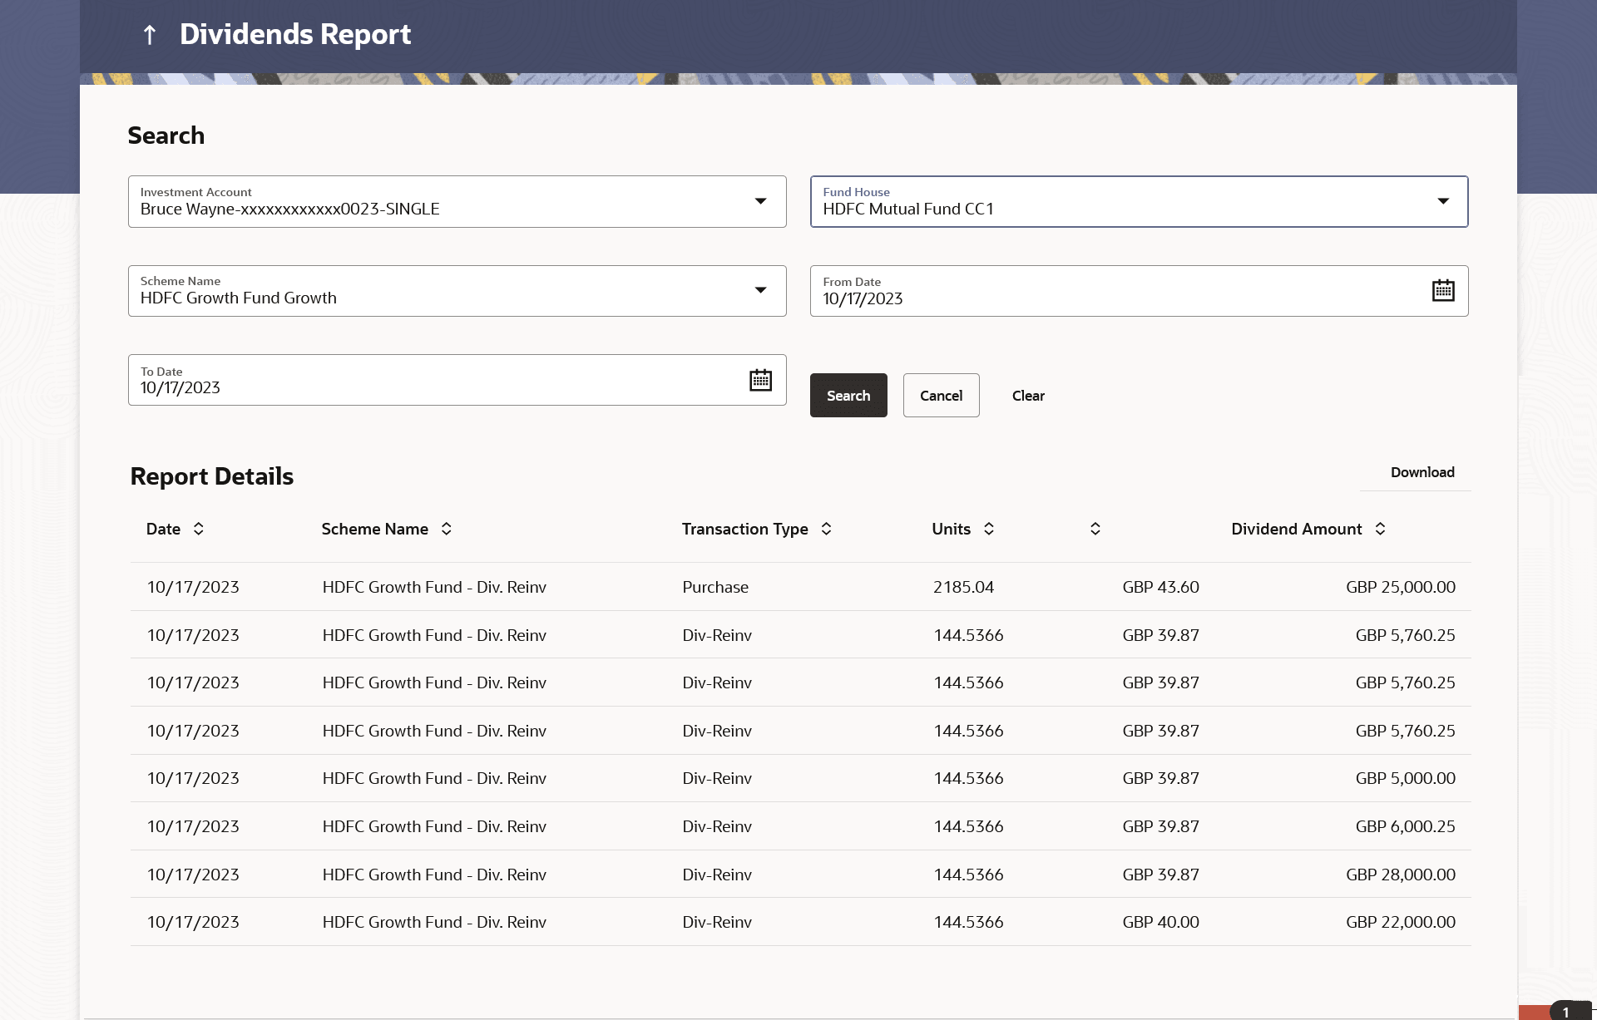Expand the Fund House dropdown
Image resolution: width=1597 pixels, height=1020 pixels.
click(1442, 202)
